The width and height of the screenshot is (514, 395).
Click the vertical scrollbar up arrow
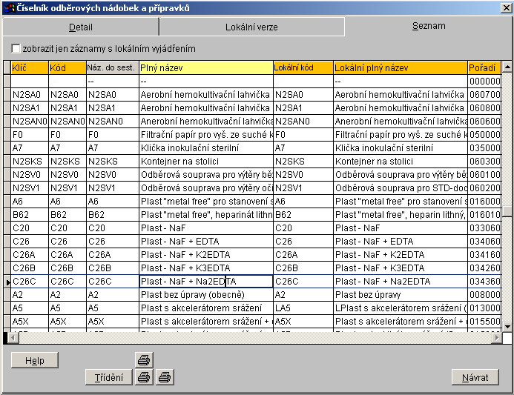[x=507, y=67]
